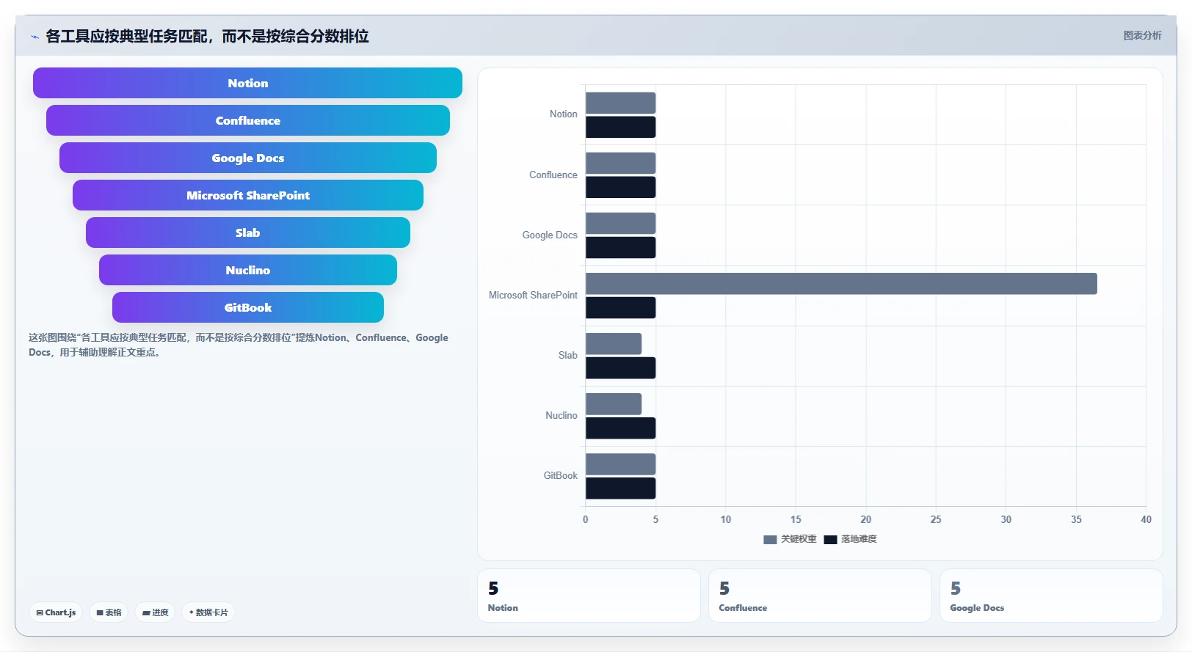Click Nuclino's dark 落地难度 bar
1192x652 pixels.
pos(620,428)
